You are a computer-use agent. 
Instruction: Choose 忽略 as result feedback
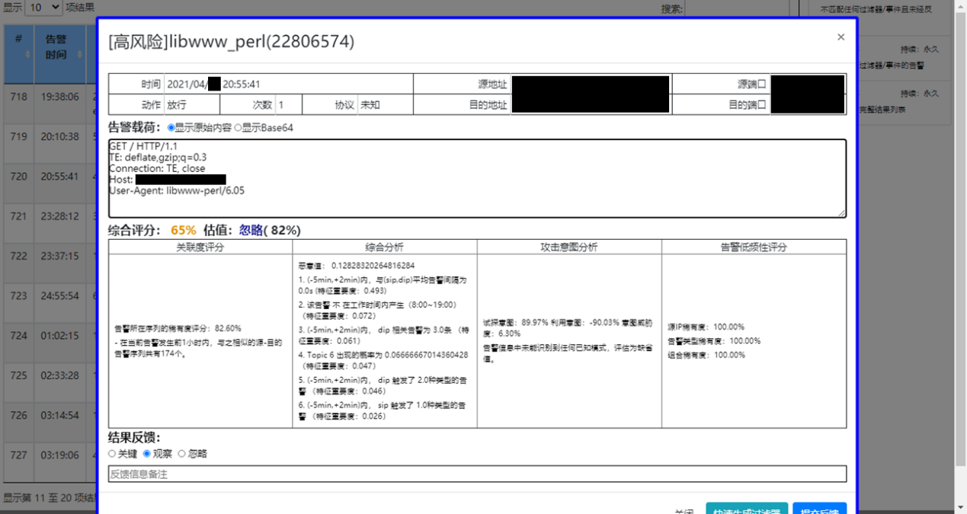pos(181,454)
